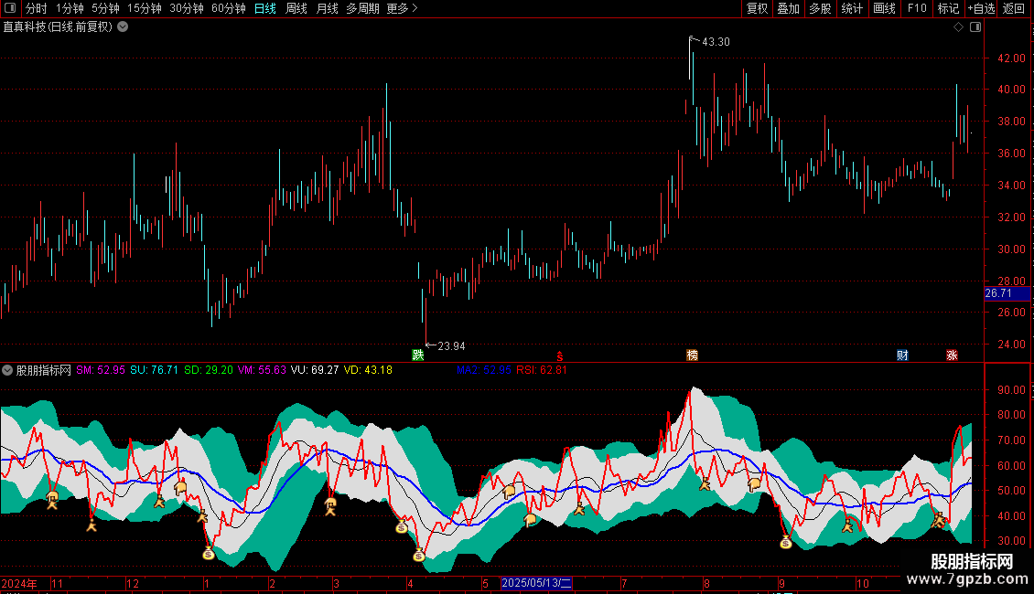Open the 多股 multi-stock view
The image size is (1034, 594).
point(821,8)
